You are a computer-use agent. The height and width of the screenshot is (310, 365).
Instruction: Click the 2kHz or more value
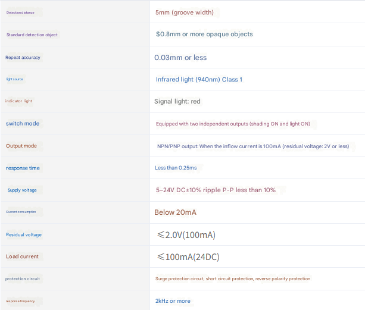[173, 301]
